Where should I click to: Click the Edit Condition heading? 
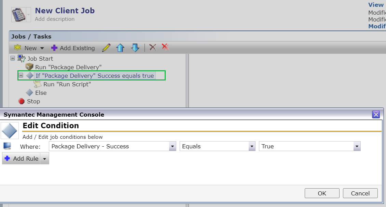(x=51, y=125)
